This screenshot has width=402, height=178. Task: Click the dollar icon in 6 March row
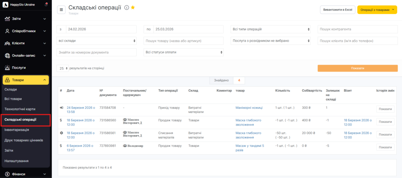[61, 146]
